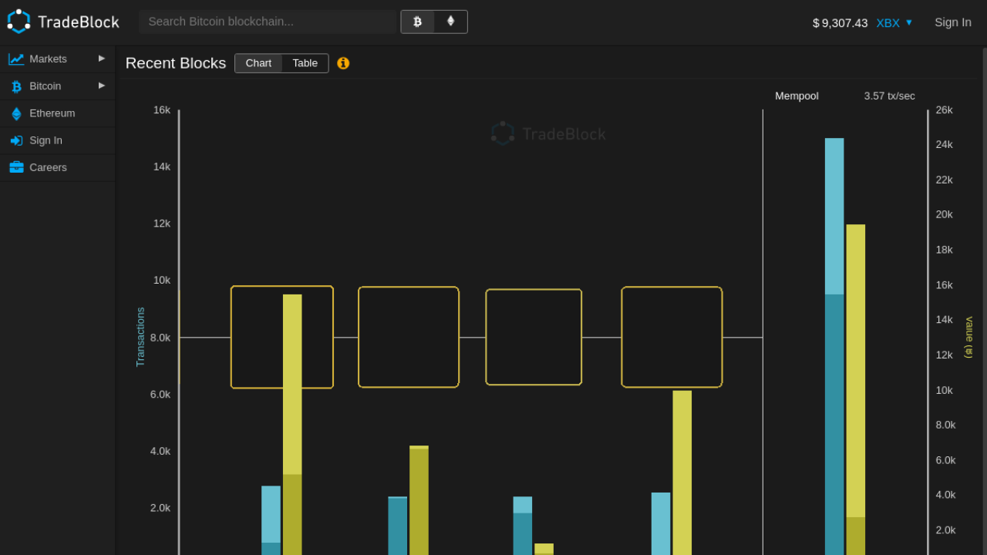Click the Markets chart icon in sidebar
Viewport: 987px width, 555px height.
point(16,59)
